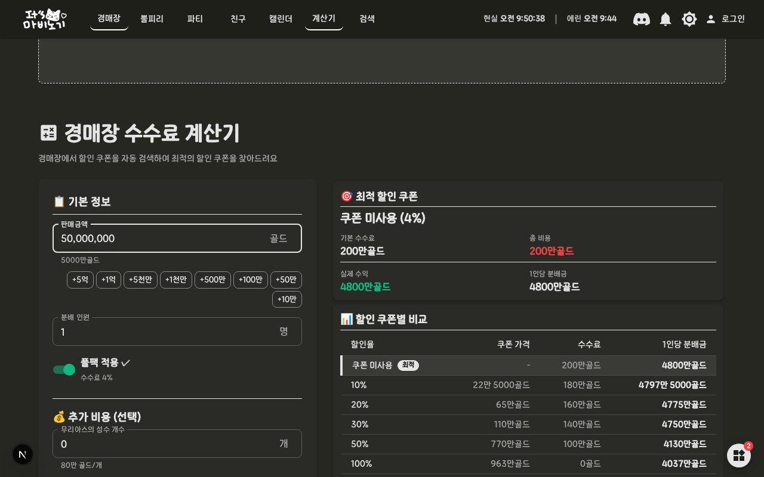Viewport: 764px width, 477px height.
Task: Add +500만 to the sale amount
Action: pyautogui.click(x=212, y=280)
